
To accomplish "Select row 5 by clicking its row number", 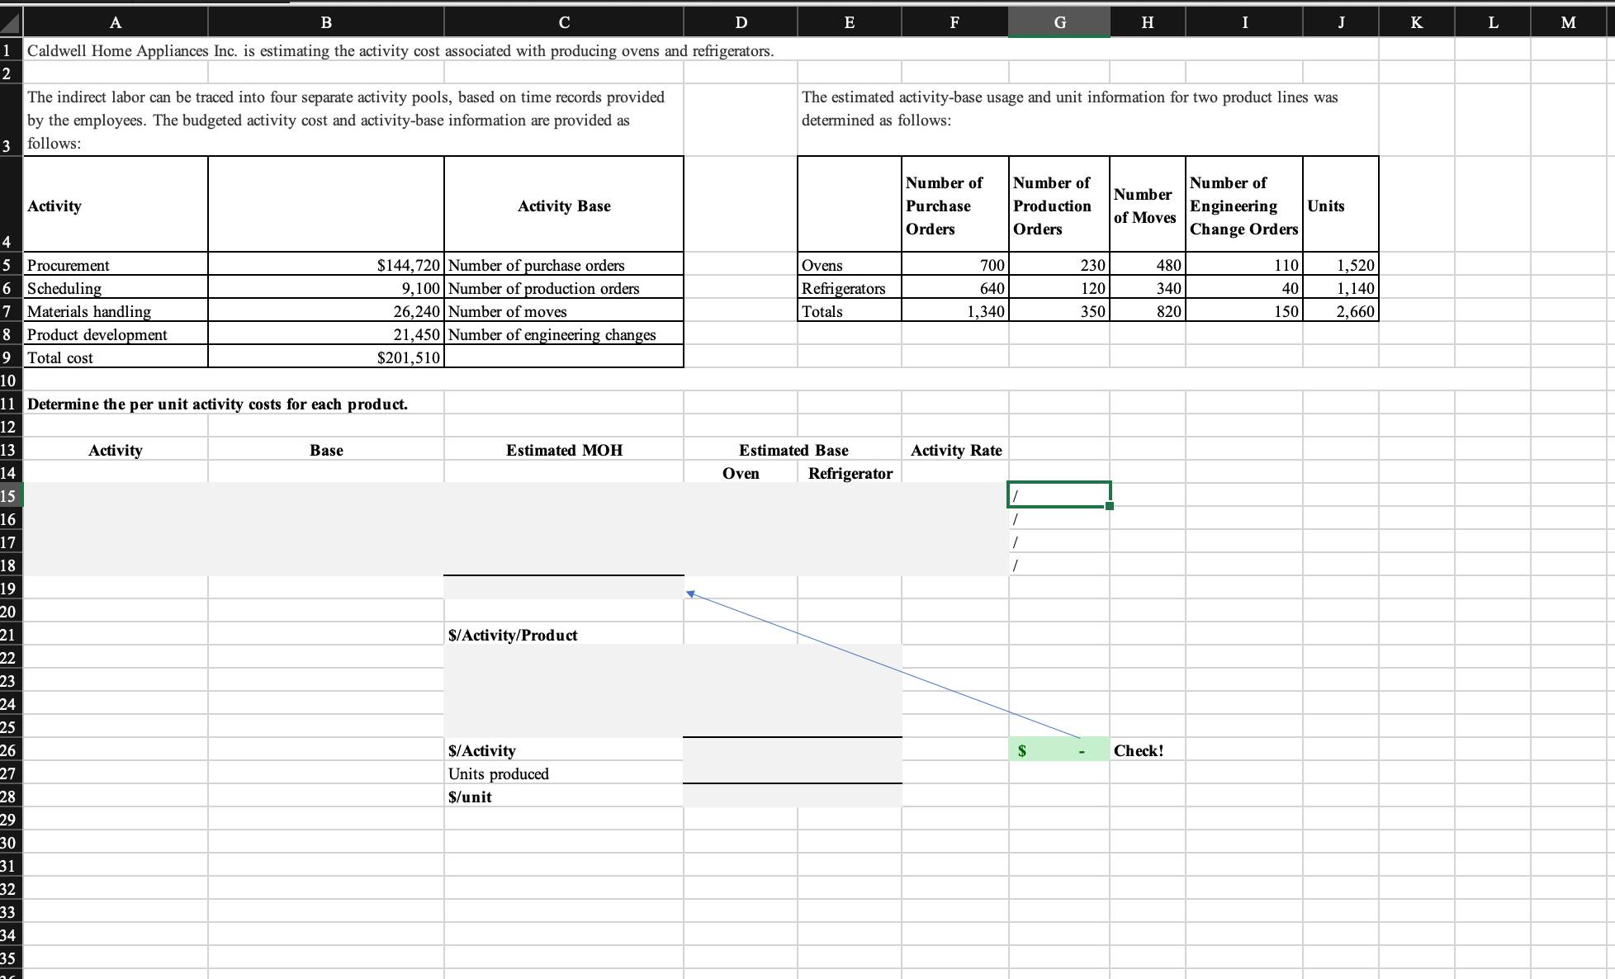I will [8, 265].
